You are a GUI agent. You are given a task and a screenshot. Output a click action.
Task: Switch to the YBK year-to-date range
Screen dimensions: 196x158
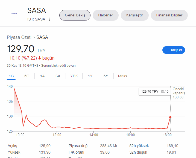coord(74,76)
